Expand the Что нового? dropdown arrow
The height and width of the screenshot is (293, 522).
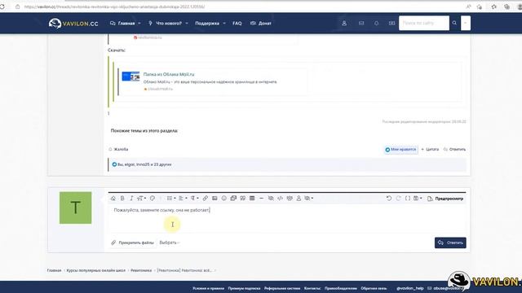pos(187,24)
